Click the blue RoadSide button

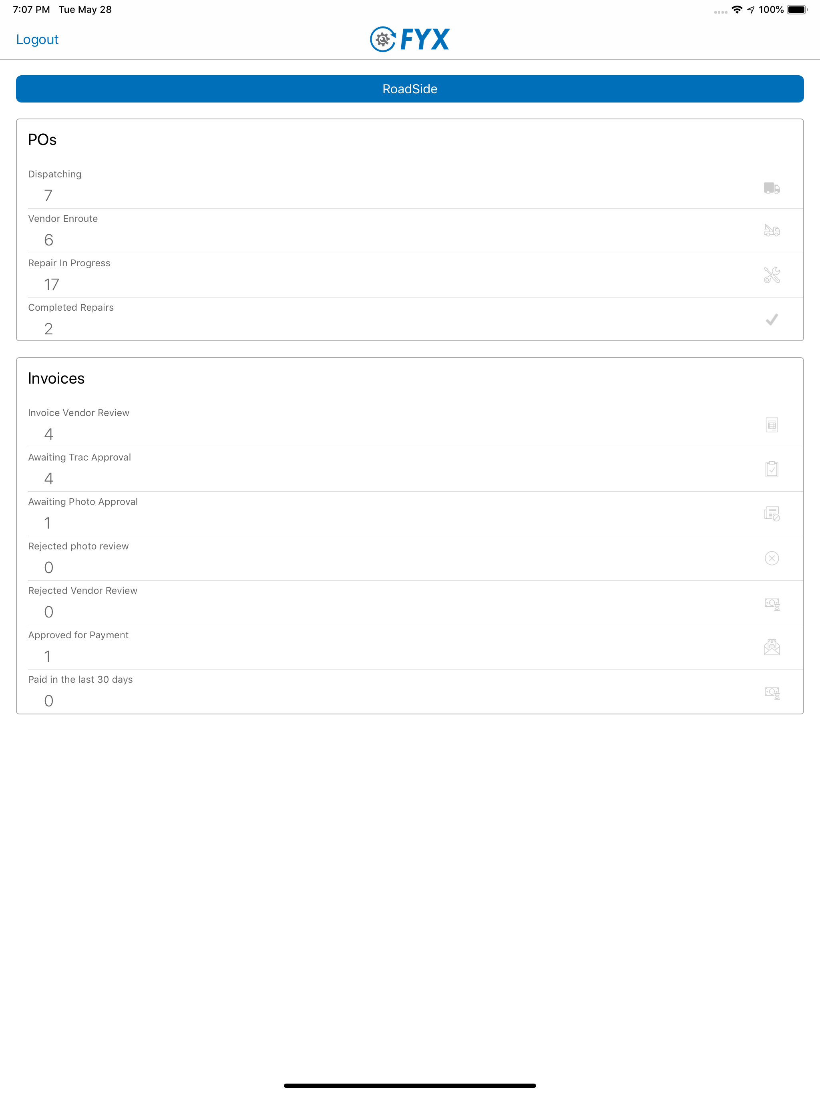tap(410, 89)
